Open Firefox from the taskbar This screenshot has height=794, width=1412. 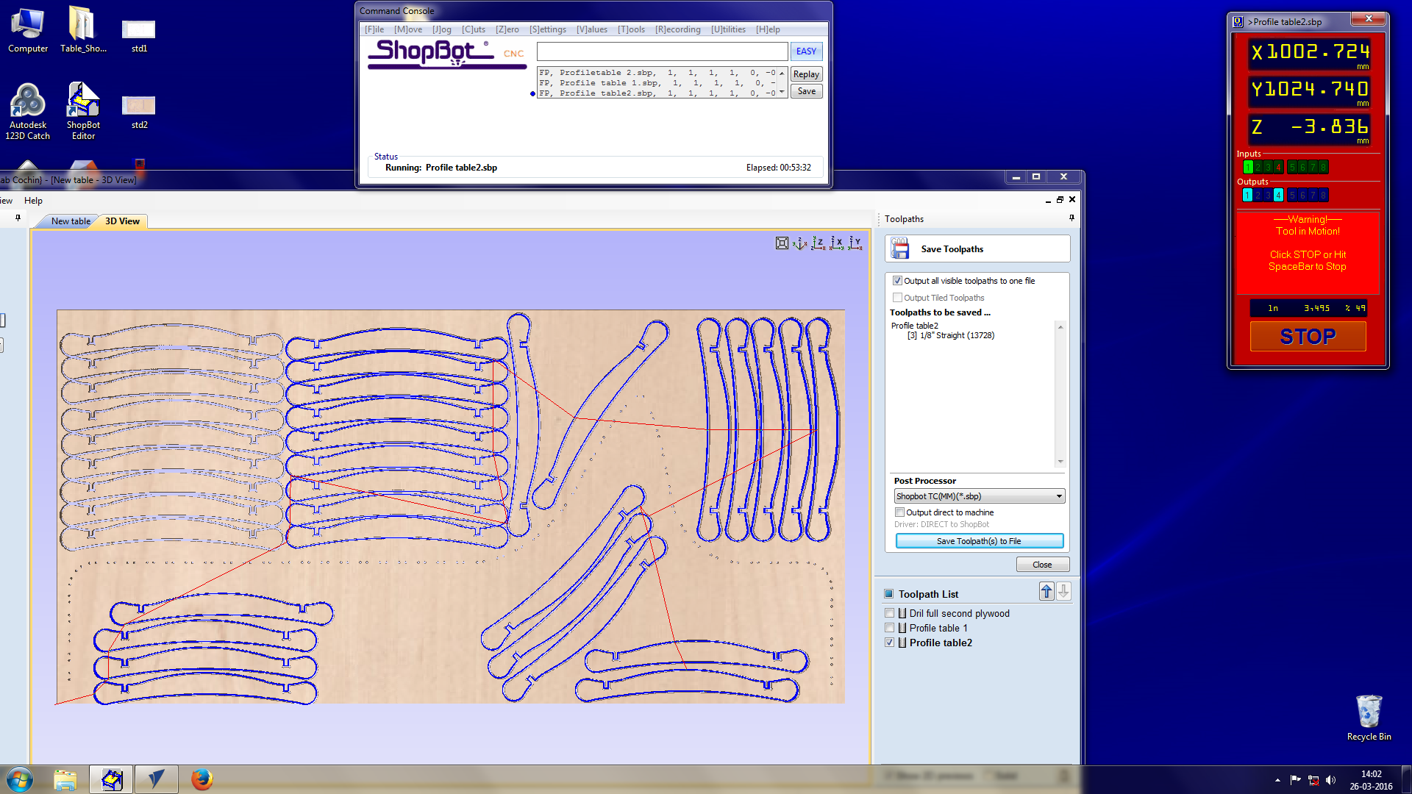point(202,779)
